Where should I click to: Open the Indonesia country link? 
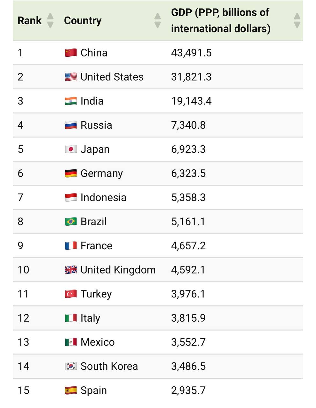point(103,197)
